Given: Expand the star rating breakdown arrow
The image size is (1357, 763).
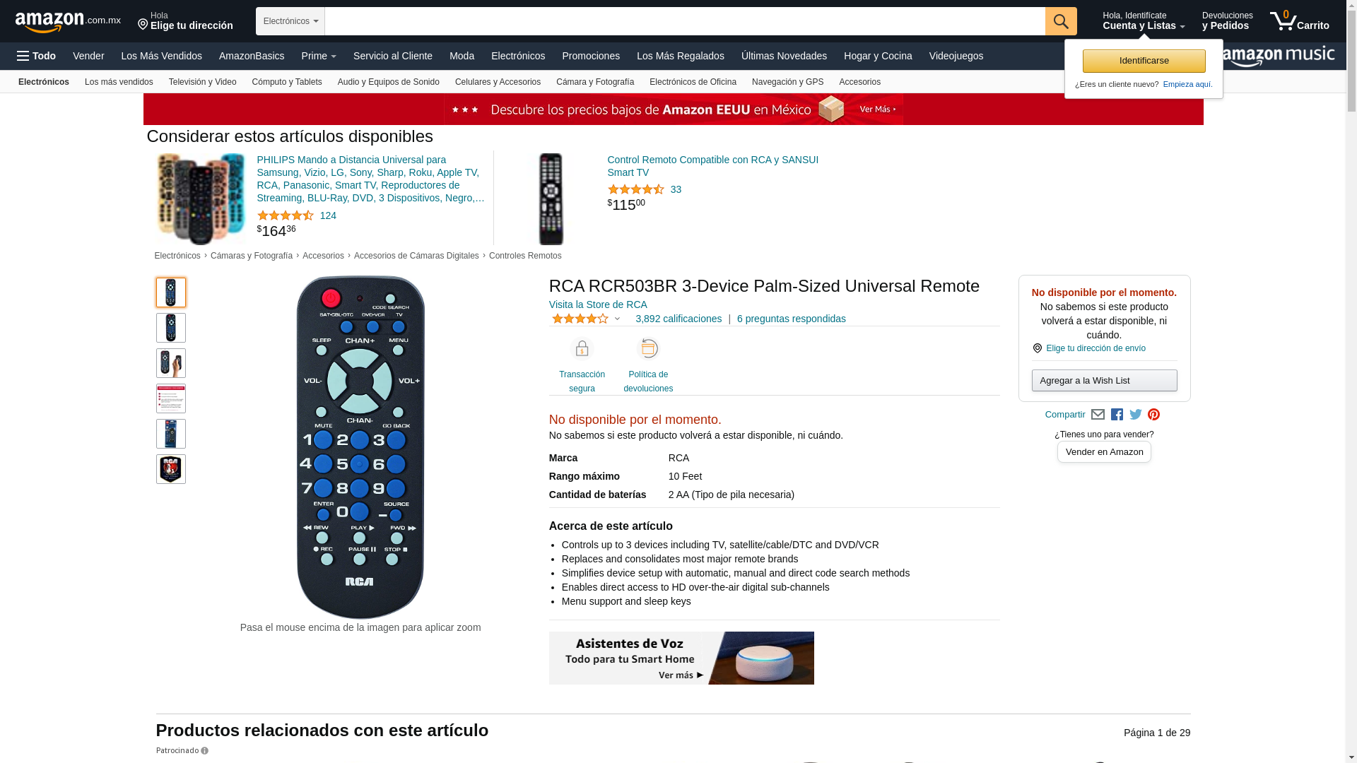Looking at the screenshot, I should click(x=617, y=319).
